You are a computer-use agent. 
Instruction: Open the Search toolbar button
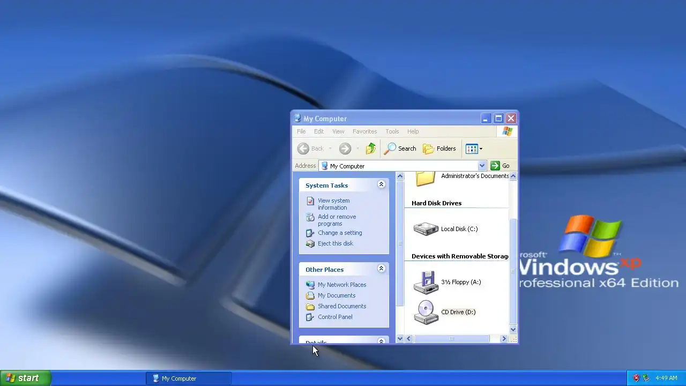pos(400,149)
